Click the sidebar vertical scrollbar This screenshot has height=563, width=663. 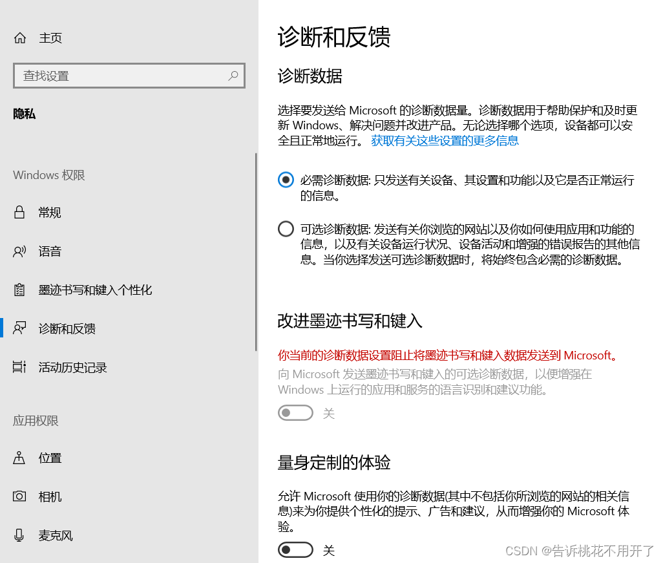tap(257, 252)
